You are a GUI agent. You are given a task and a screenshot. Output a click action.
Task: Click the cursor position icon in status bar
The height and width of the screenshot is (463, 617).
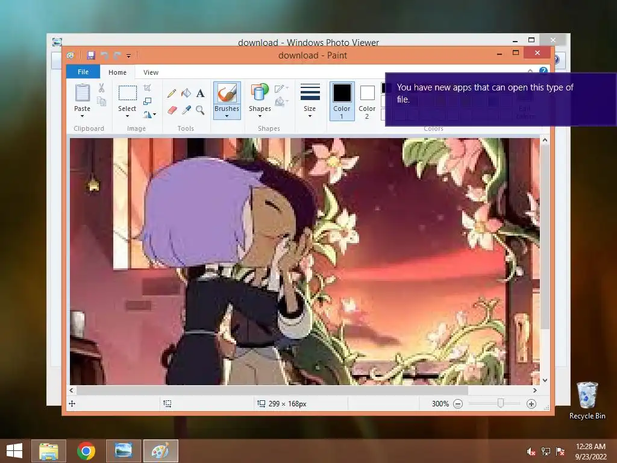tap(72, 403)
